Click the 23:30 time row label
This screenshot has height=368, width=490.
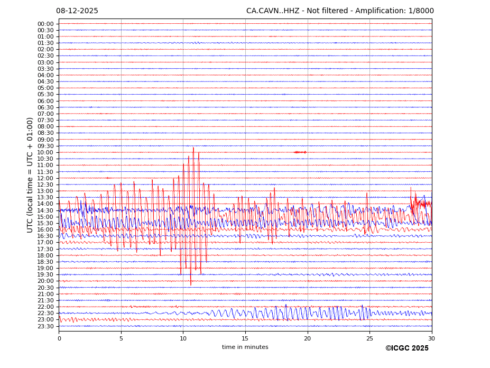pyautogui.click(x=45, y=326)
